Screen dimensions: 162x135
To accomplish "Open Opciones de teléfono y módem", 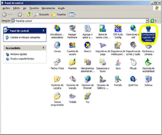I will click(103, 82).
